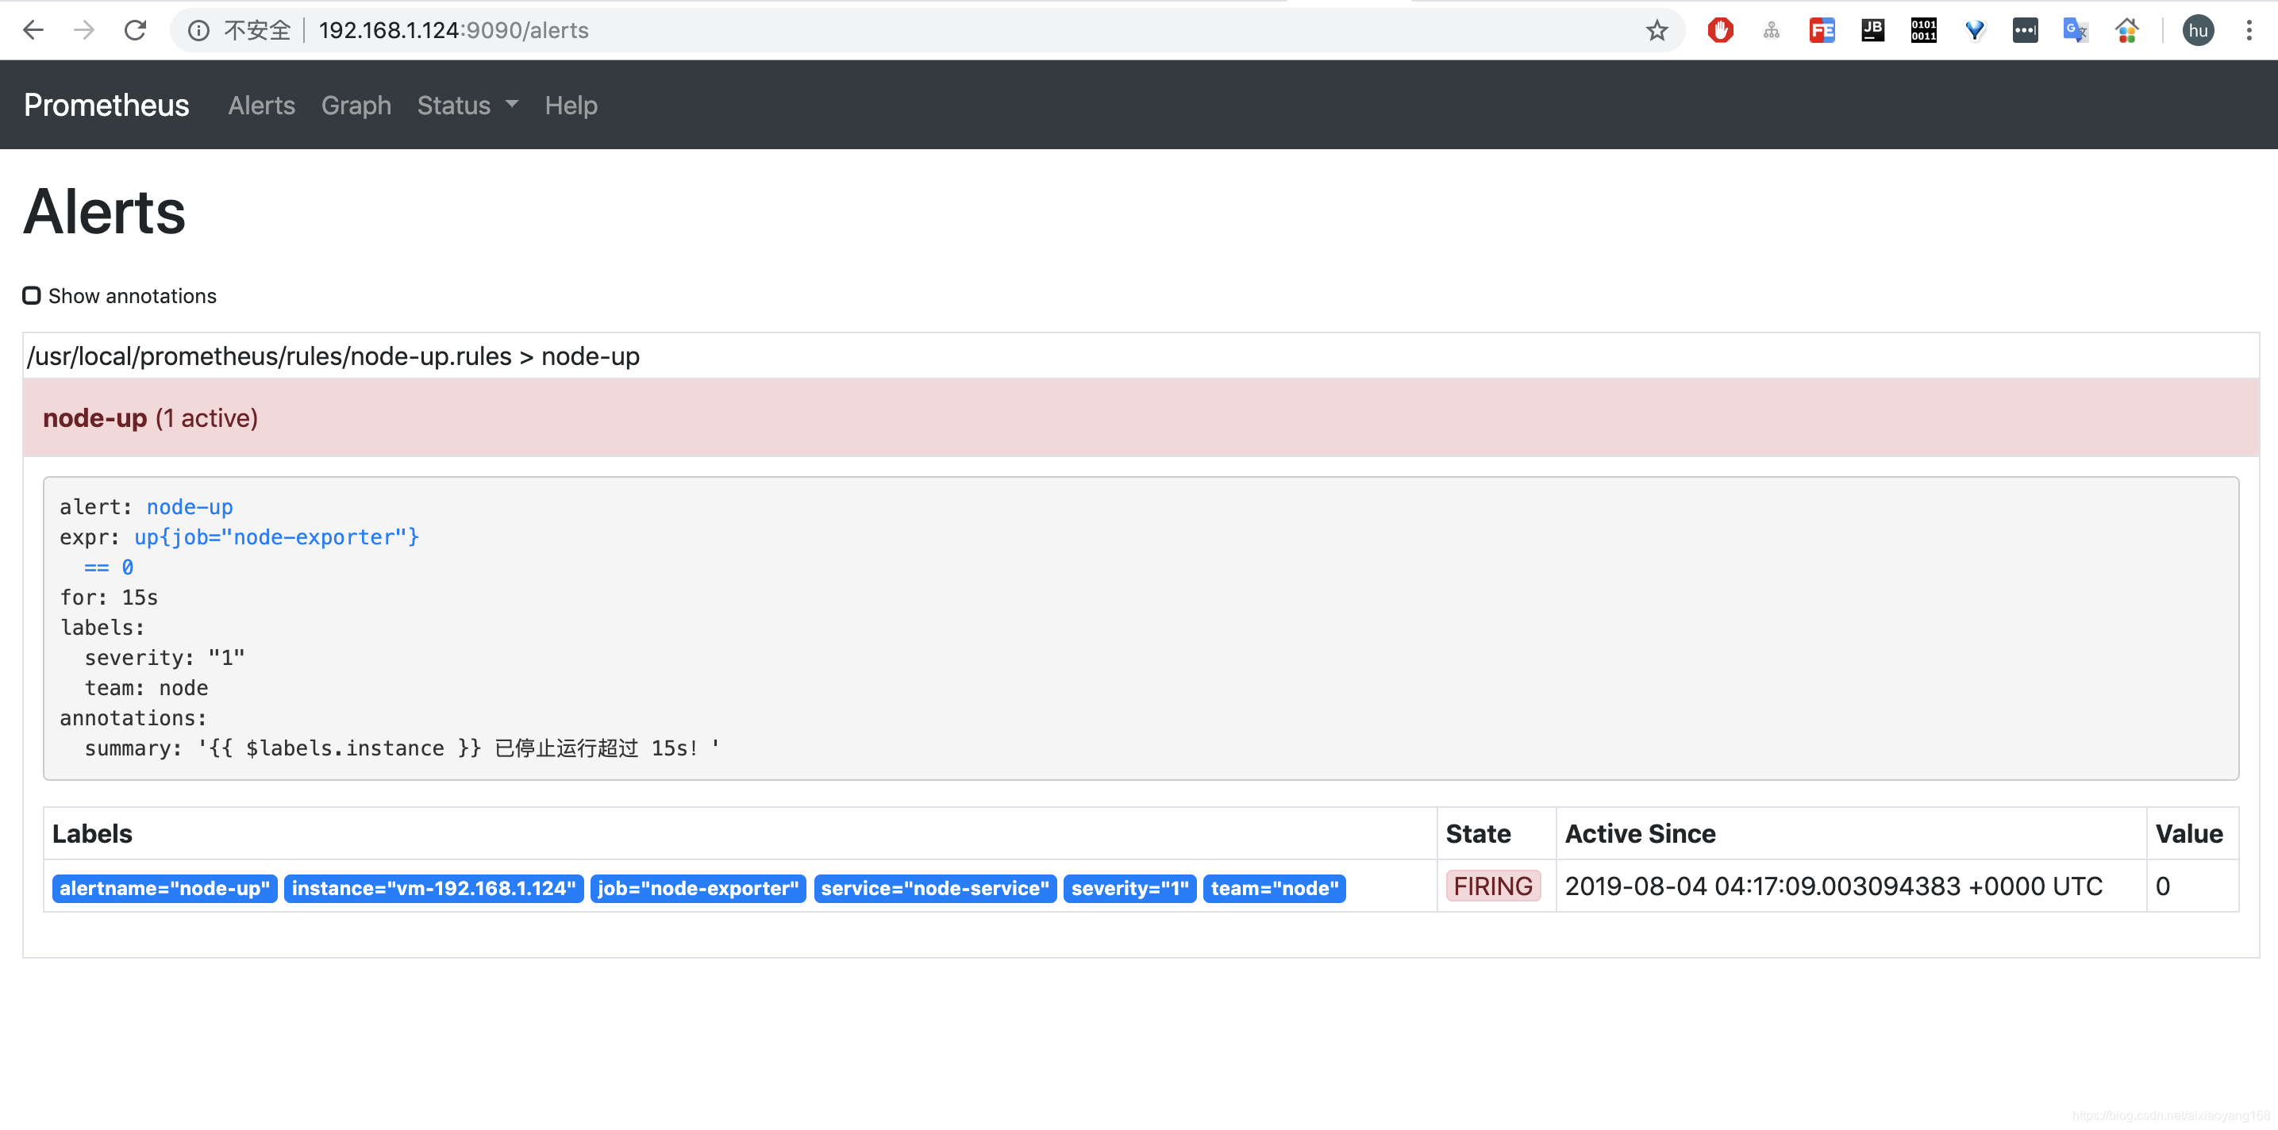The height and width of the screenshot is (1130, 2278).
Task: Click the FE extension icon
Action: (1822, 30)
